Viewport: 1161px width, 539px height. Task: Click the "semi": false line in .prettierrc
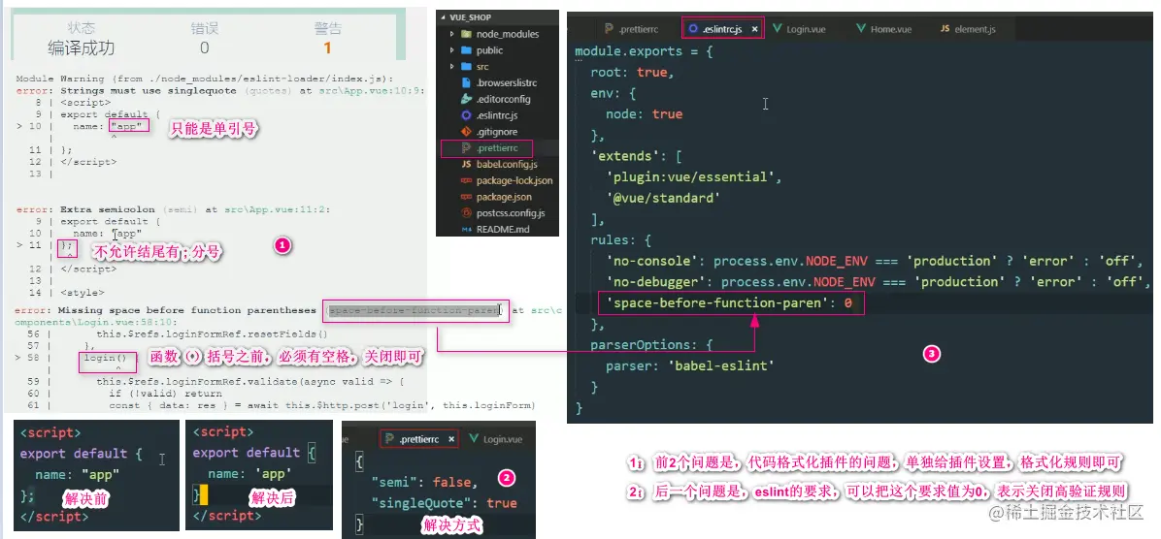(424, 482)
